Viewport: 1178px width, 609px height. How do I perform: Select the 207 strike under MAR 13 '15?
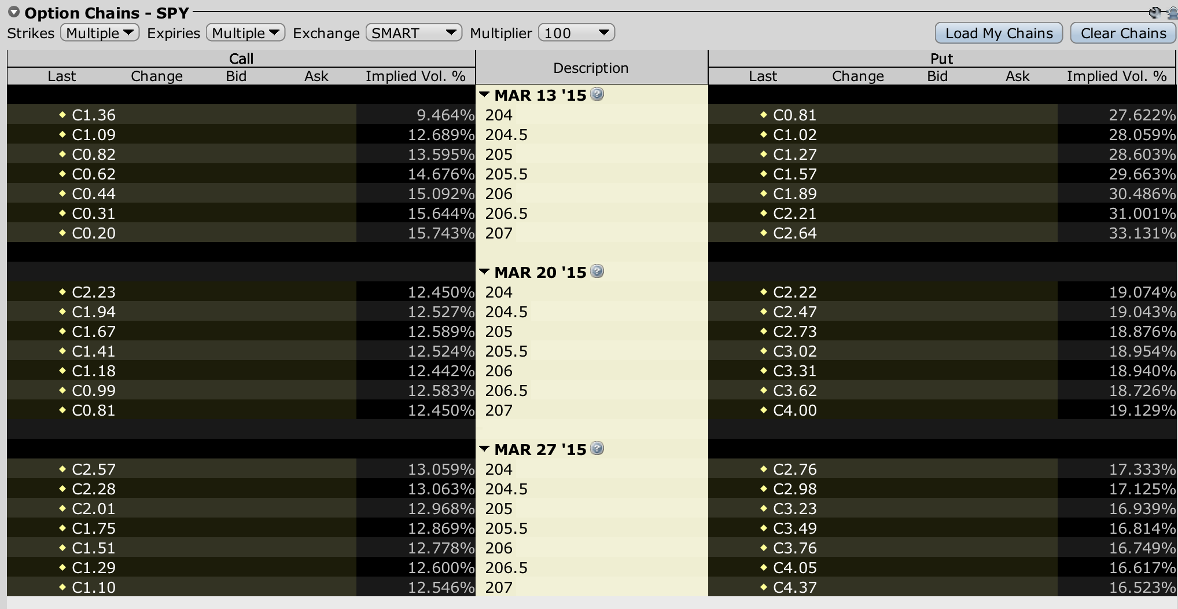coord(499,233)
